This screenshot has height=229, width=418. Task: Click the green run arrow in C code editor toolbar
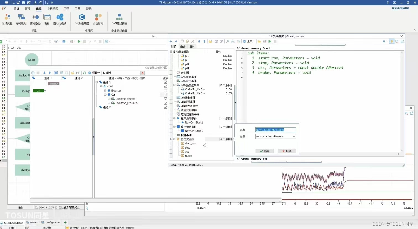point(270,41)
